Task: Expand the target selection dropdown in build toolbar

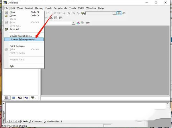Action: (x=73, y=23)
